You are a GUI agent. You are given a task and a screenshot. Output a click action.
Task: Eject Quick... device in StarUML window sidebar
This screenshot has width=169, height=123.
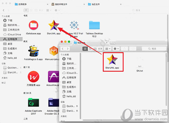[x=77, y=106]
